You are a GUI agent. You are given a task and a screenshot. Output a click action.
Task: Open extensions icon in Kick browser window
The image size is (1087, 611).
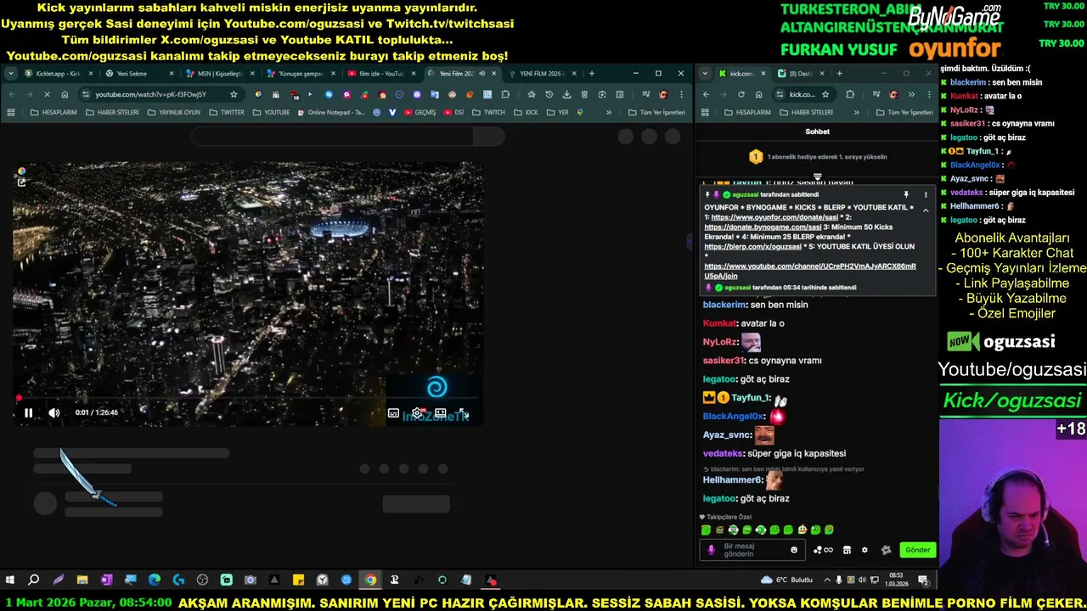850,94
